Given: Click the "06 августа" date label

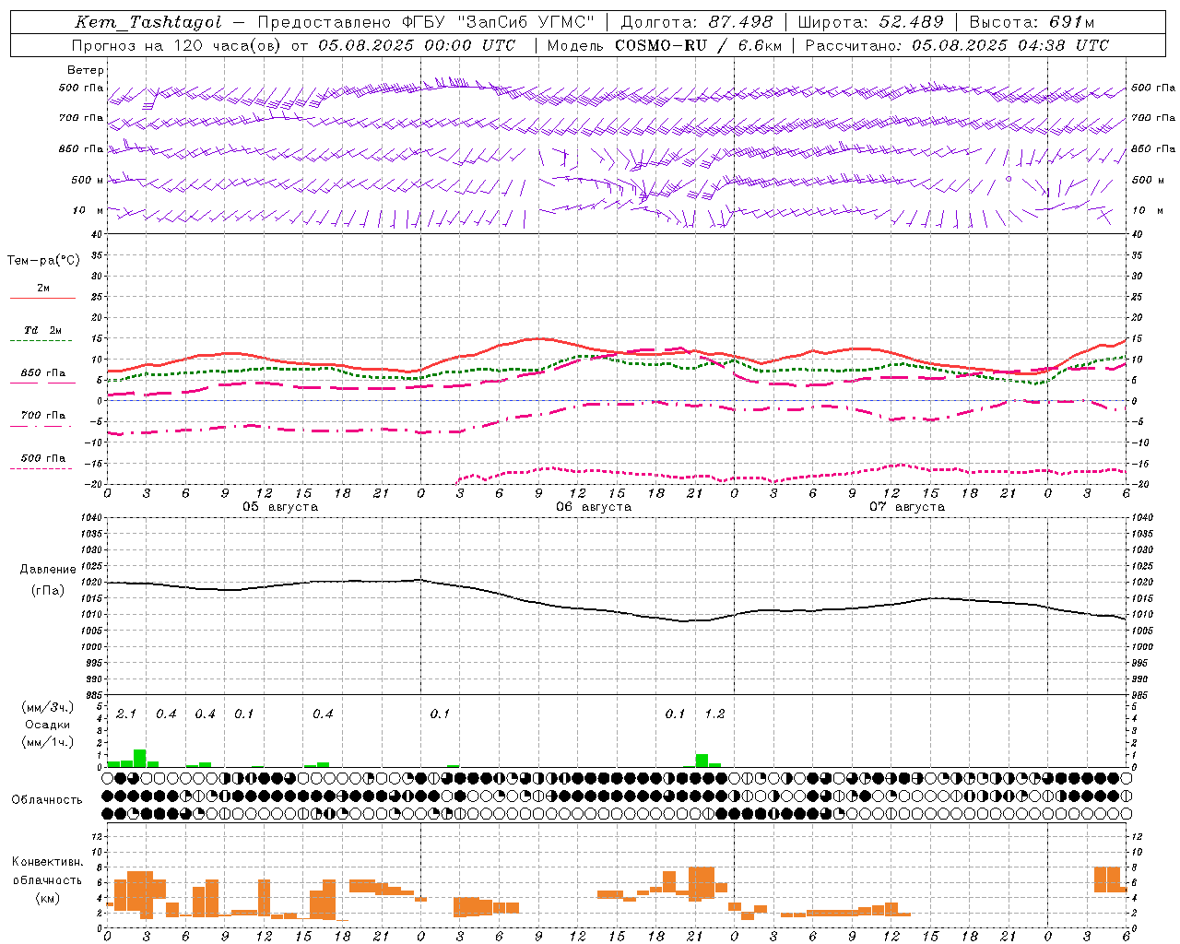Looking at the screenshot, I should 594,507.
